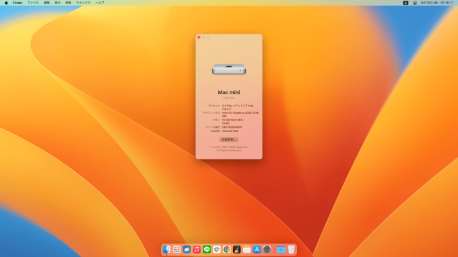Screen dimensions: 458x257
Task: Open Control Center from the menu bar
Action: pos(415,3)
